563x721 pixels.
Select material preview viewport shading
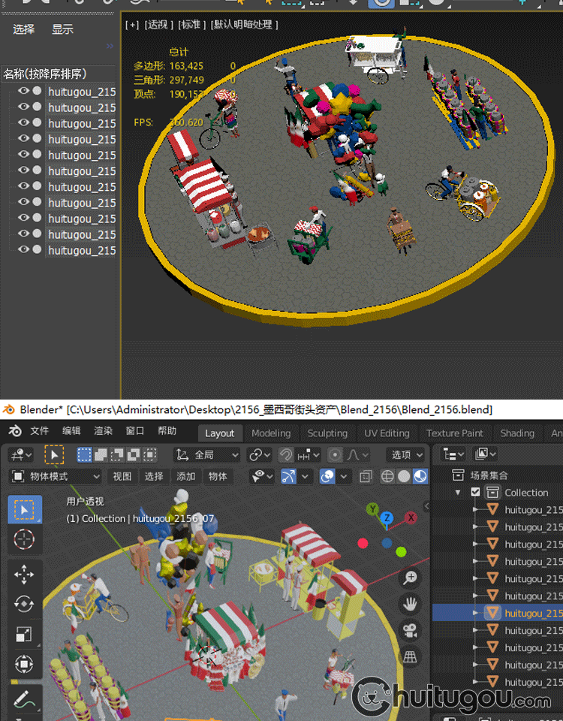pyautogui.click(x=420, y=476)
